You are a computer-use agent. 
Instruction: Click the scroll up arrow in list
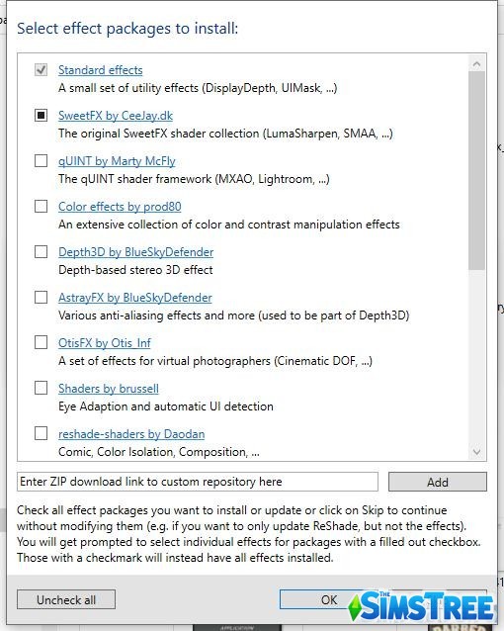[477, 64]
